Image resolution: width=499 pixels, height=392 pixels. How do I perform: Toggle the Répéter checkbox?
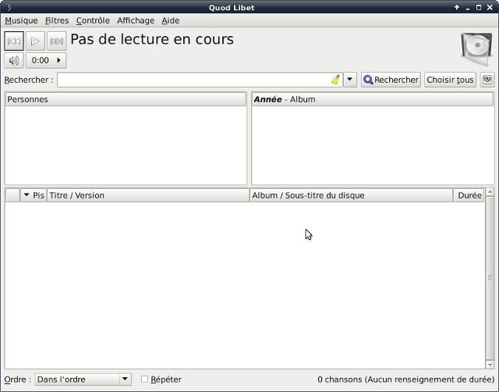coord(144,380)
